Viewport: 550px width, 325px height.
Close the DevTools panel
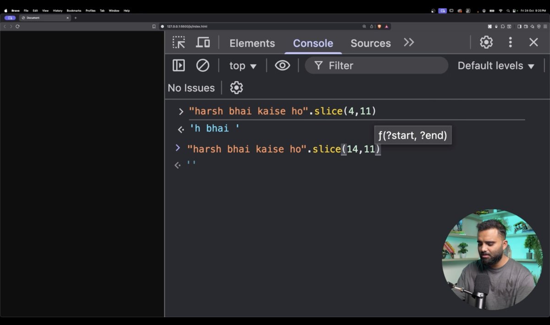[533, 43]
